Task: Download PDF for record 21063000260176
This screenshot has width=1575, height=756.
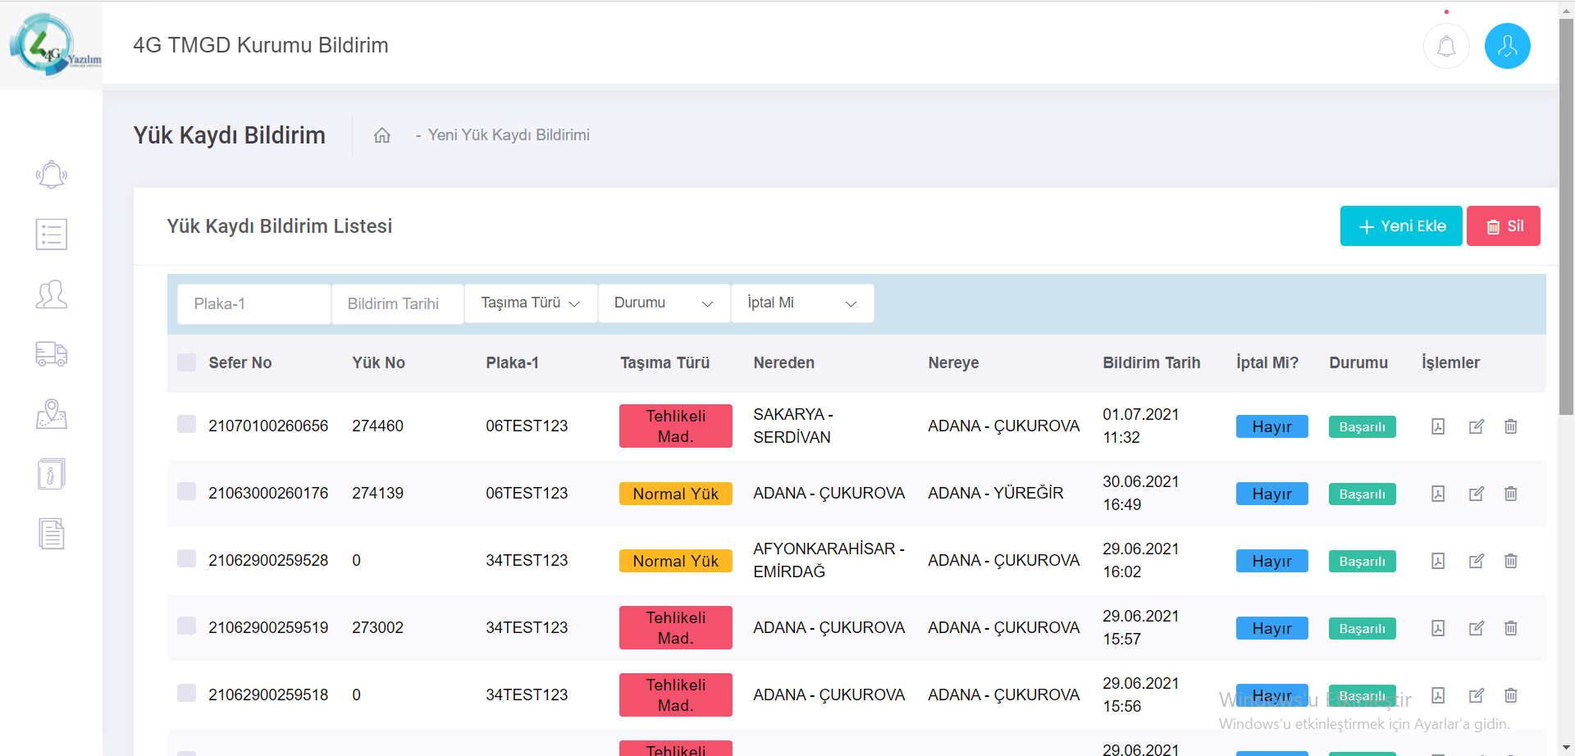Action: point(1438,494)
